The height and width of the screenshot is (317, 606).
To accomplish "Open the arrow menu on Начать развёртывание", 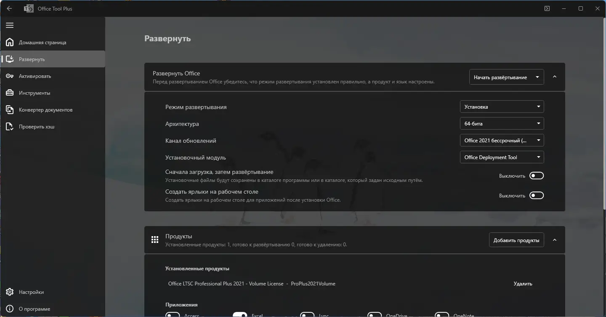I will tap(537, 77).
